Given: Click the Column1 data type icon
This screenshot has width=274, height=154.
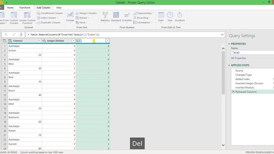Looking at the screenshot, I should [10, 41].
